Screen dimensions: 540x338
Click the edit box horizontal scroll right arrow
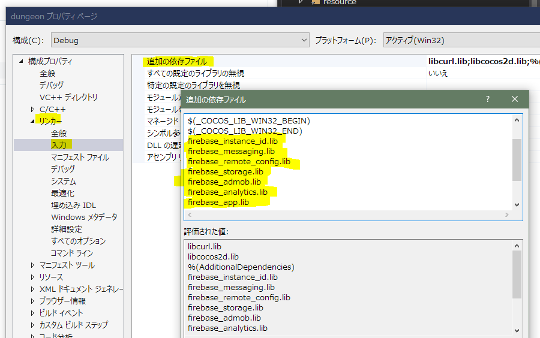pyautogui.click(x=506, y=215)
